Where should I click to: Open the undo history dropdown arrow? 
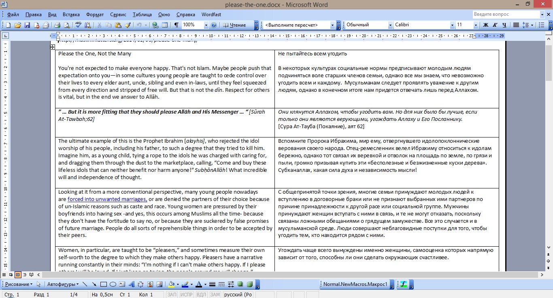(x=146, y=25)
